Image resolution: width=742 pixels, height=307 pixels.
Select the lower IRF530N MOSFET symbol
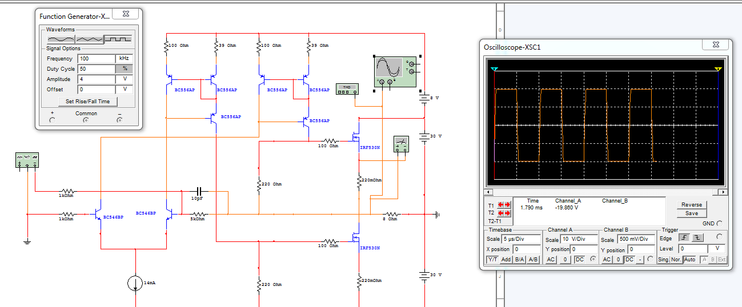356,237
